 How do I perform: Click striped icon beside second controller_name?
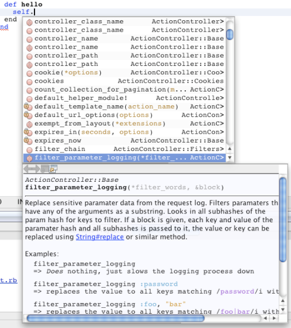click(30, 48)
